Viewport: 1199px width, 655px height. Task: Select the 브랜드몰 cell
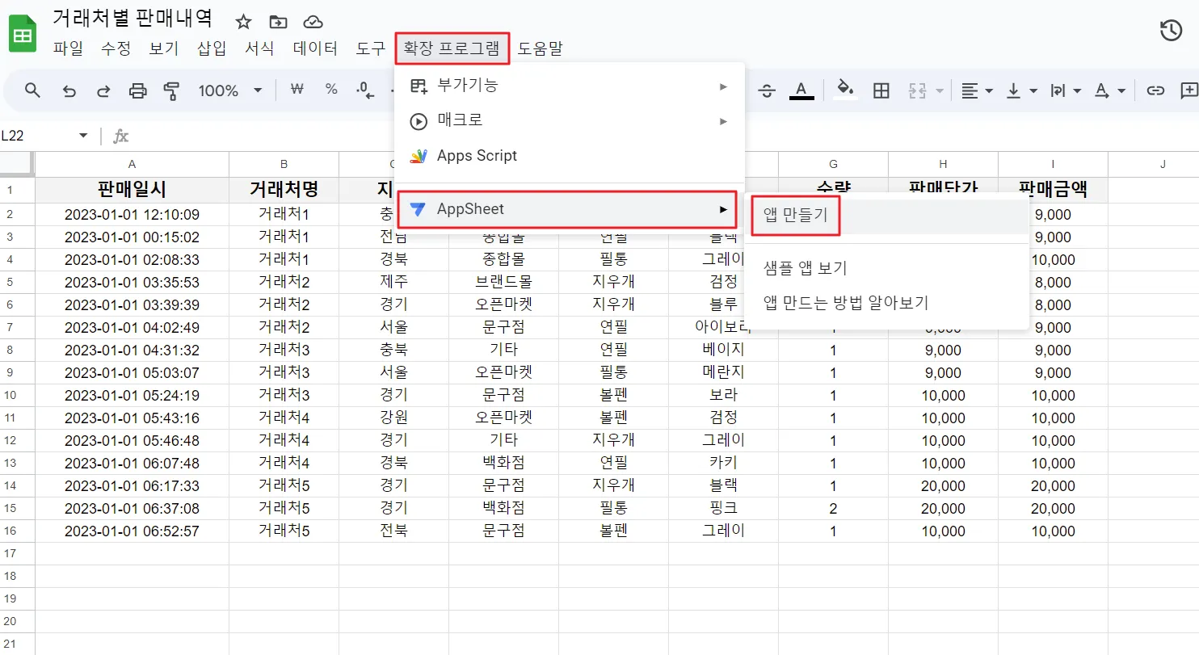[x=503, y=282]
